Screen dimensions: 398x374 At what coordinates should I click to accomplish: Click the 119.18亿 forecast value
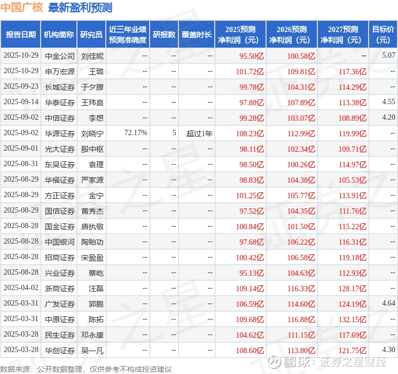(x=353, y=258)
